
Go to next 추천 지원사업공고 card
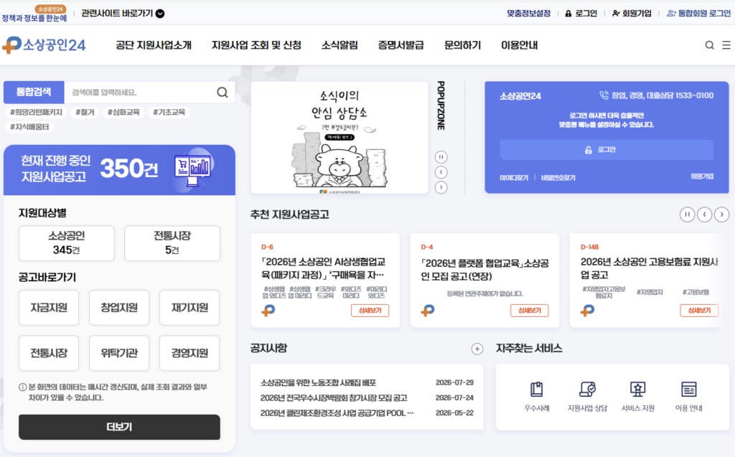pyautogui.click(x=722, y=215)
